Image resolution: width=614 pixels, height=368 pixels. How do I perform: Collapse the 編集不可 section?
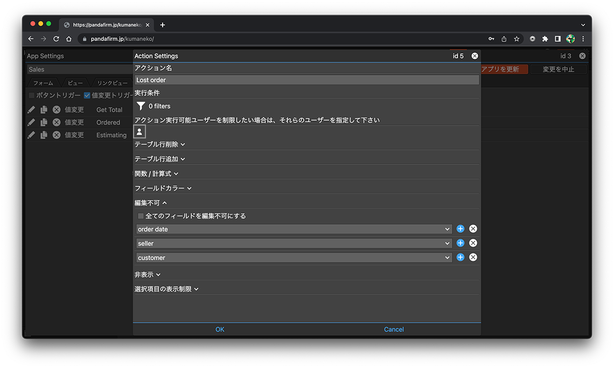click(x=151, y=203)
